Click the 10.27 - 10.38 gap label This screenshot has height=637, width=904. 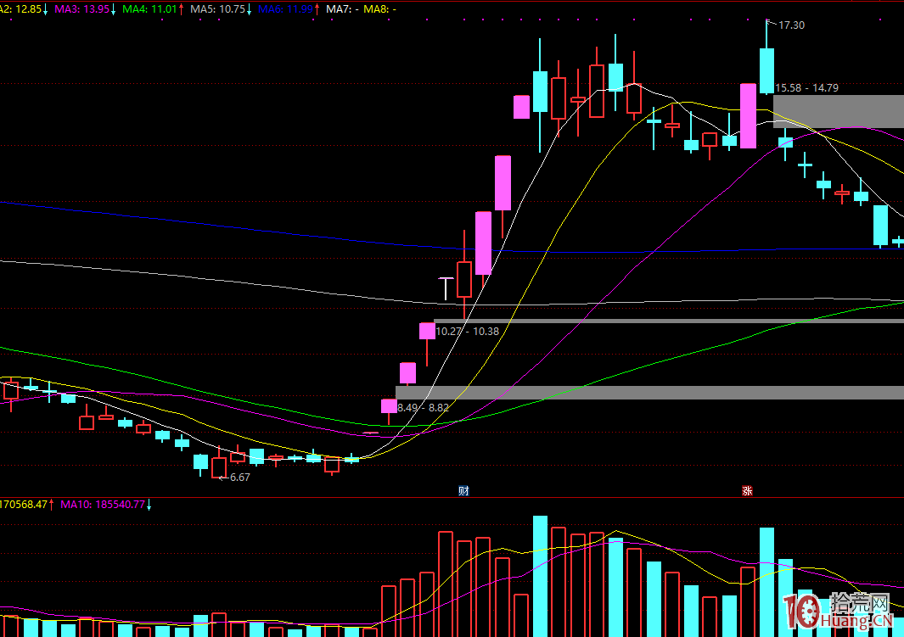tap(468, 331)
